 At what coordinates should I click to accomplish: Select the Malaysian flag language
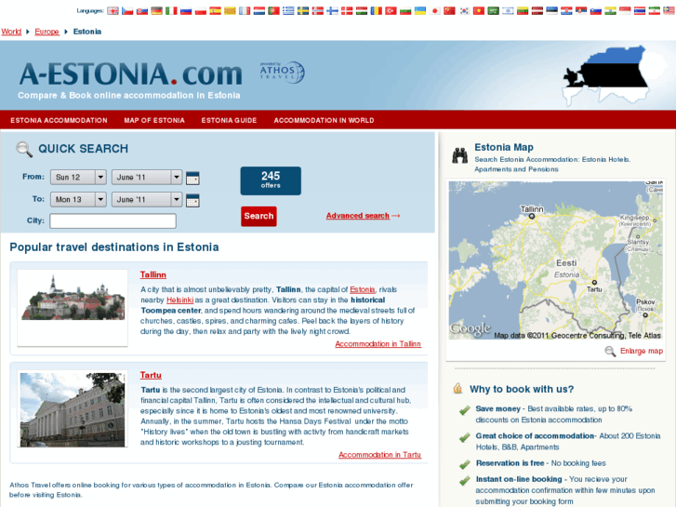click(670, 11)
